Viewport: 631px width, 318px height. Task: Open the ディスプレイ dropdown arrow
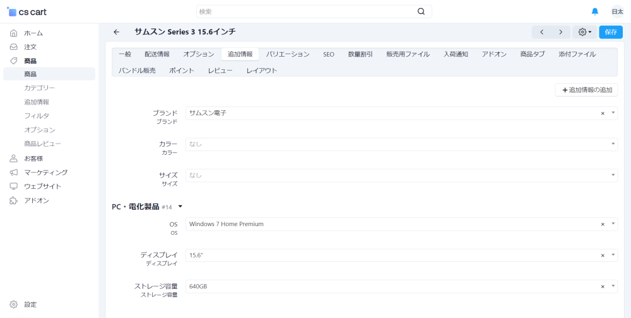613,255
